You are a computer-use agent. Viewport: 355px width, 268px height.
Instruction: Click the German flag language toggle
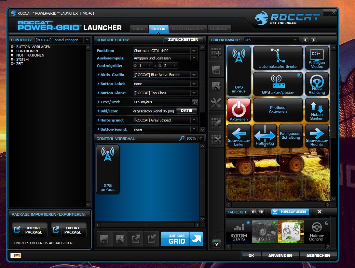(x=15, y=256)
